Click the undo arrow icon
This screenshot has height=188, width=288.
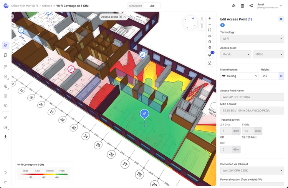coord(5,172)
